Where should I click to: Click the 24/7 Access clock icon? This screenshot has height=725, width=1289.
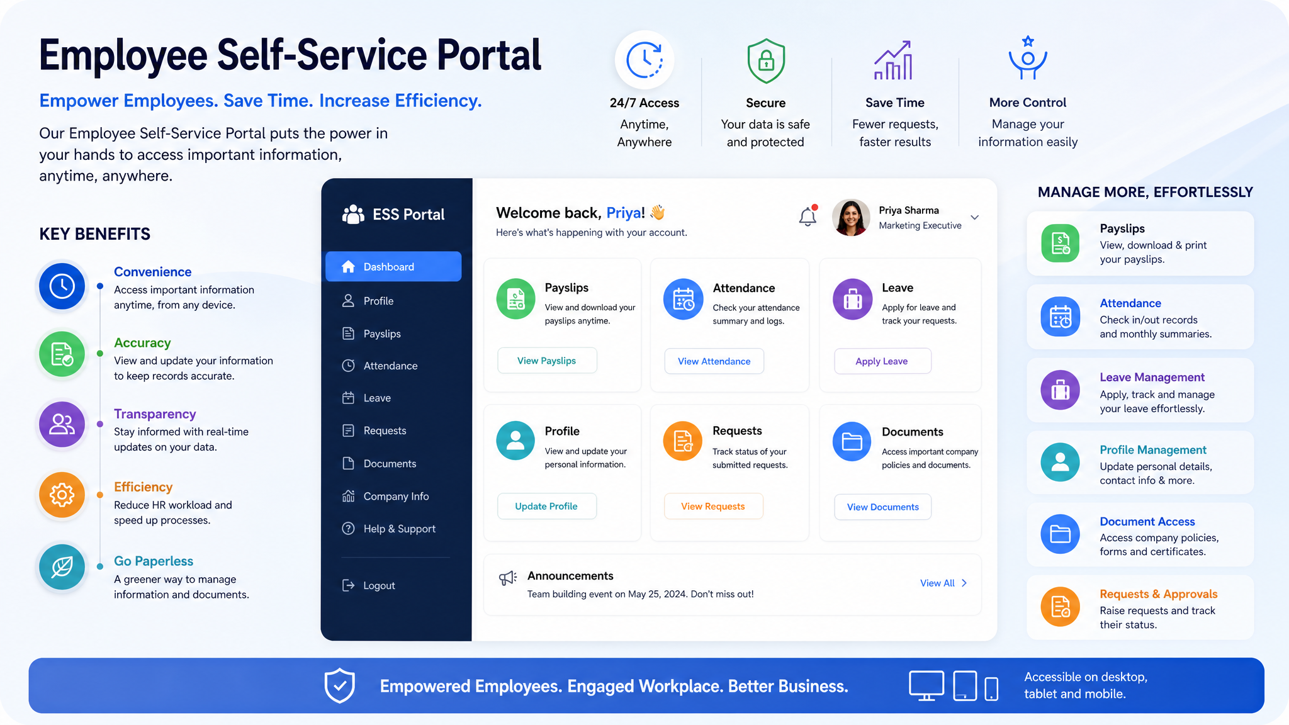tap(644, 60)
